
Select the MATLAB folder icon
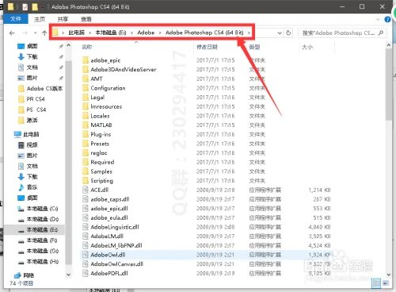coord(86,125)
